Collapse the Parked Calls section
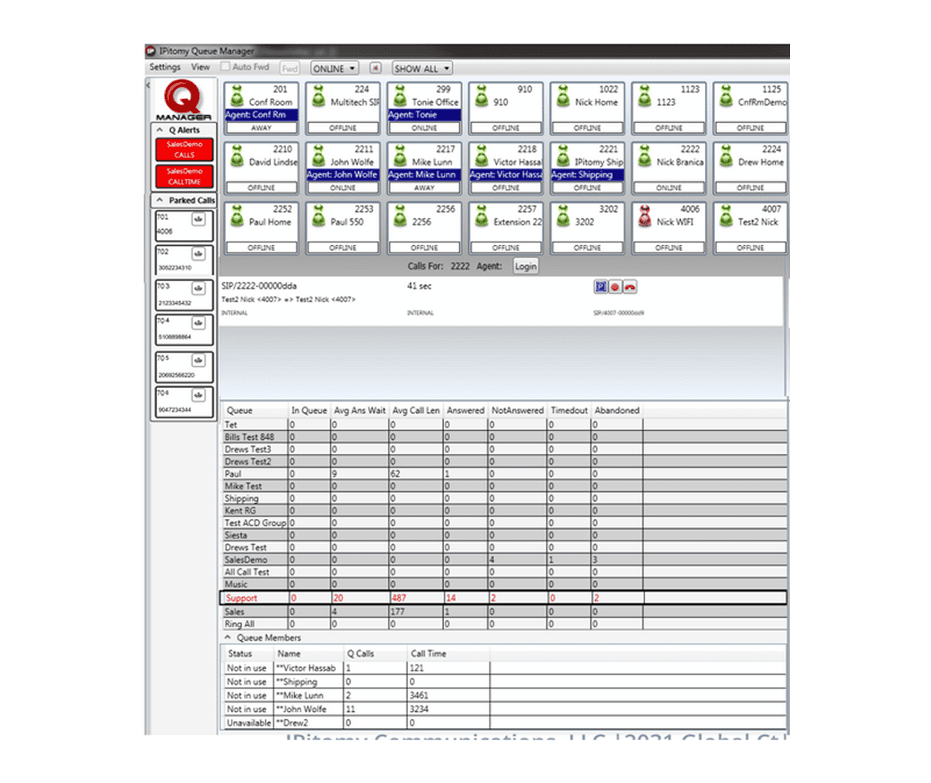931x783 pixels. point(160,200)
